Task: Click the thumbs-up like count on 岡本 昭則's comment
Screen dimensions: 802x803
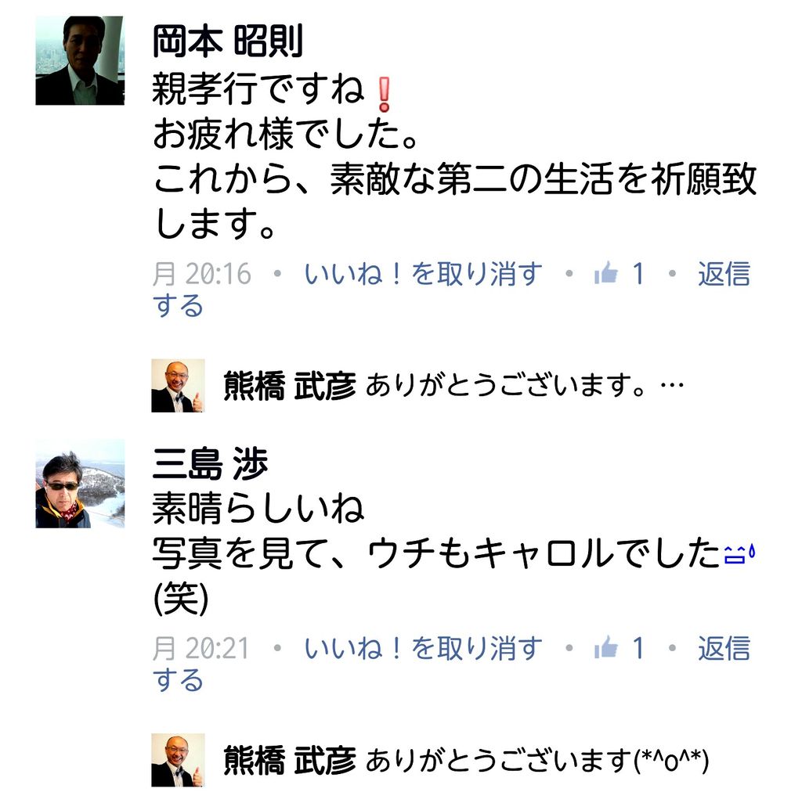Action: (619, 273)
